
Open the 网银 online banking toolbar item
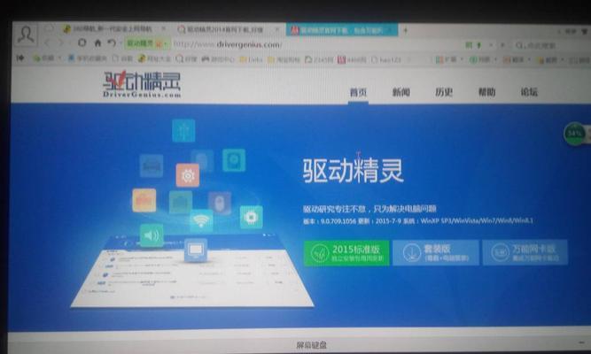(480, 60)
